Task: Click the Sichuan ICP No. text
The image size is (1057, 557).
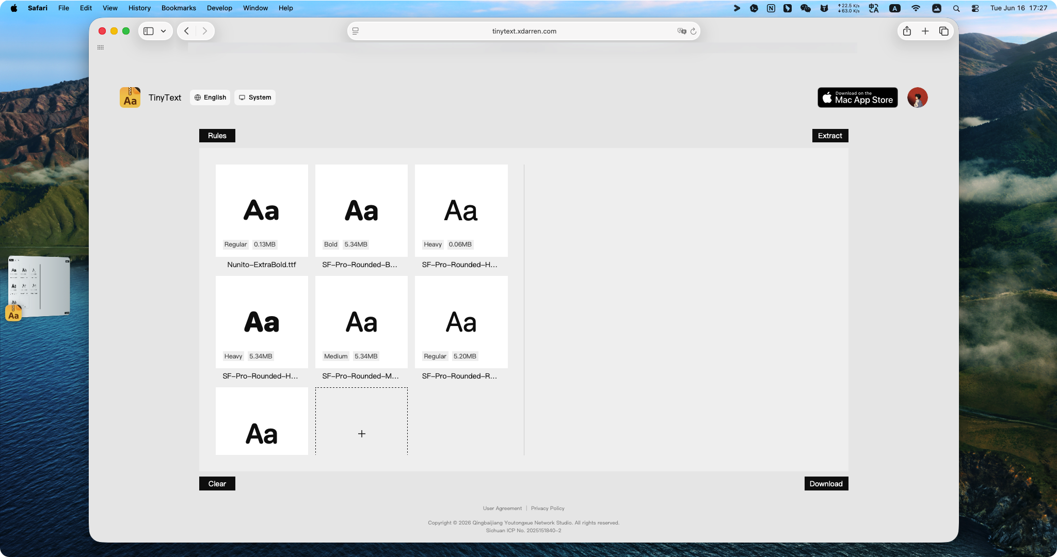Action: pos(523,530)
